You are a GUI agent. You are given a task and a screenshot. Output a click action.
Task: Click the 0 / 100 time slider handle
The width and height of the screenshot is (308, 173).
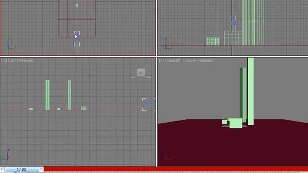(x=22, y=169)
